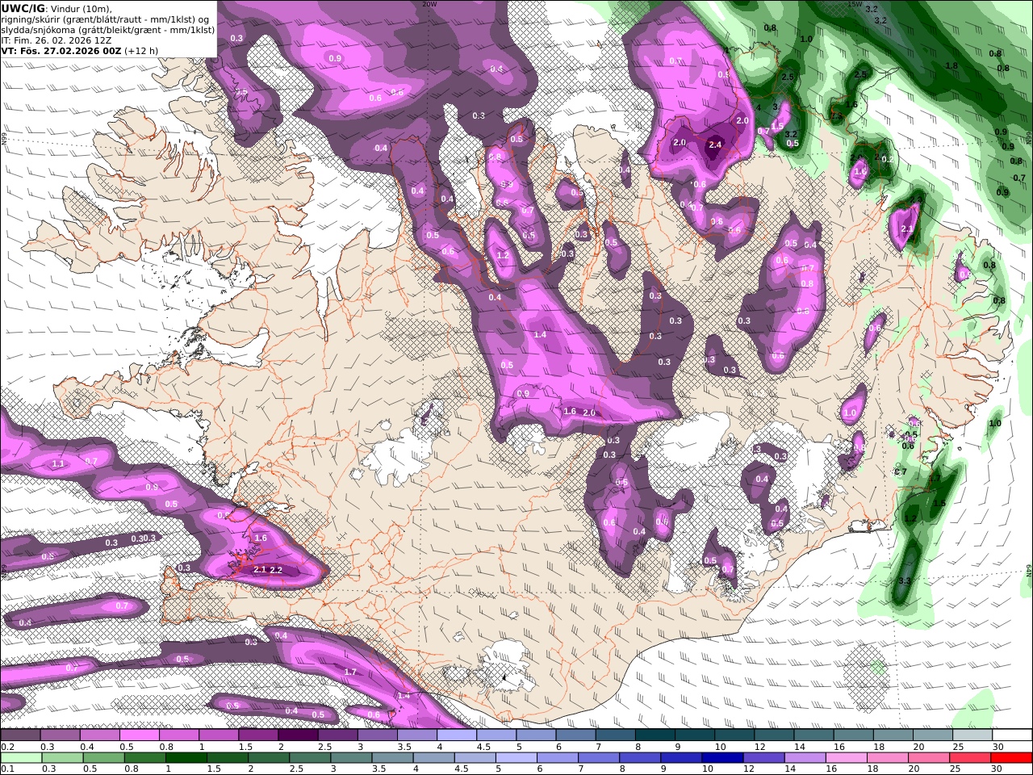Viewport: 1033px width, 775px height.
Task: Click the white end swatch on snow scale
Action: (1012, 735)
